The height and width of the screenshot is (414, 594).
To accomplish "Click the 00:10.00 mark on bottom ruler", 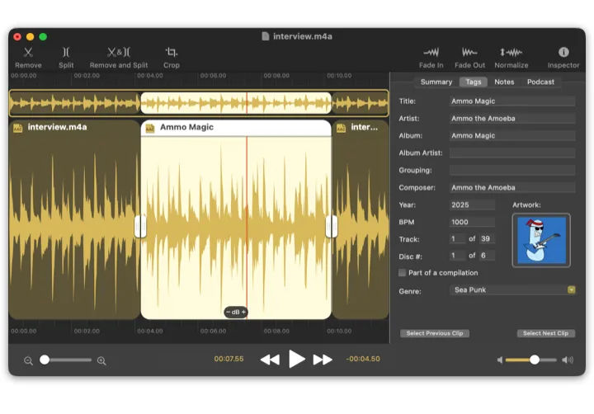I will tap(339, 331).
